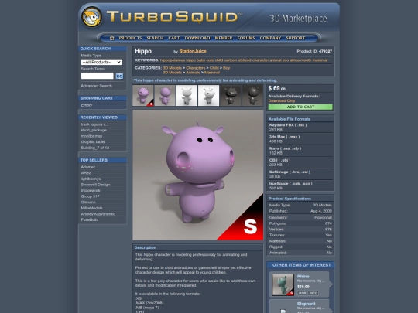Open the Advanced Search link
The height and width of the screenshot is (313, 418).
(x=97, y=86)
